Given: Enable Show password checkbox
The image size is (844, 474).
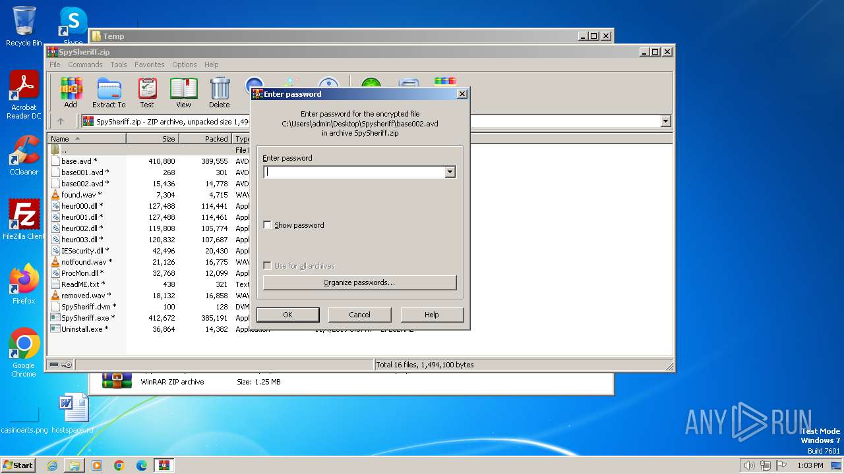Looking at the screenshot, I should pos(267,225).
